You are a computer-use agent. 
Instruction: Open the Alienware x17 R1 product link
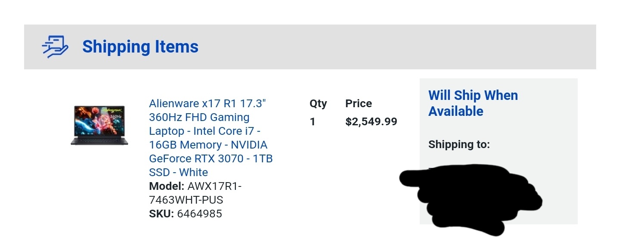(x=211, y=138)
